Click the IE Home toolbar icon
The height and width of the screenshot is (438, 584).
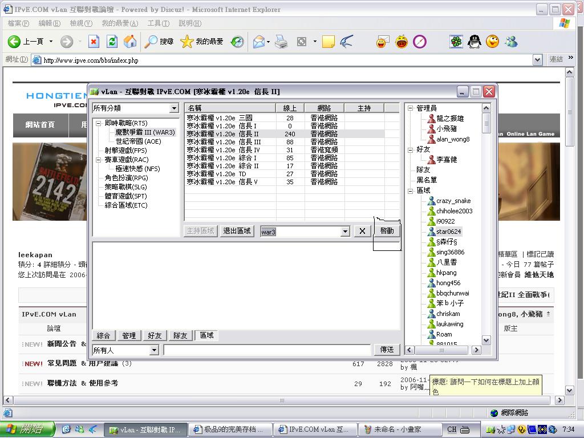click(x=130, y=42)
